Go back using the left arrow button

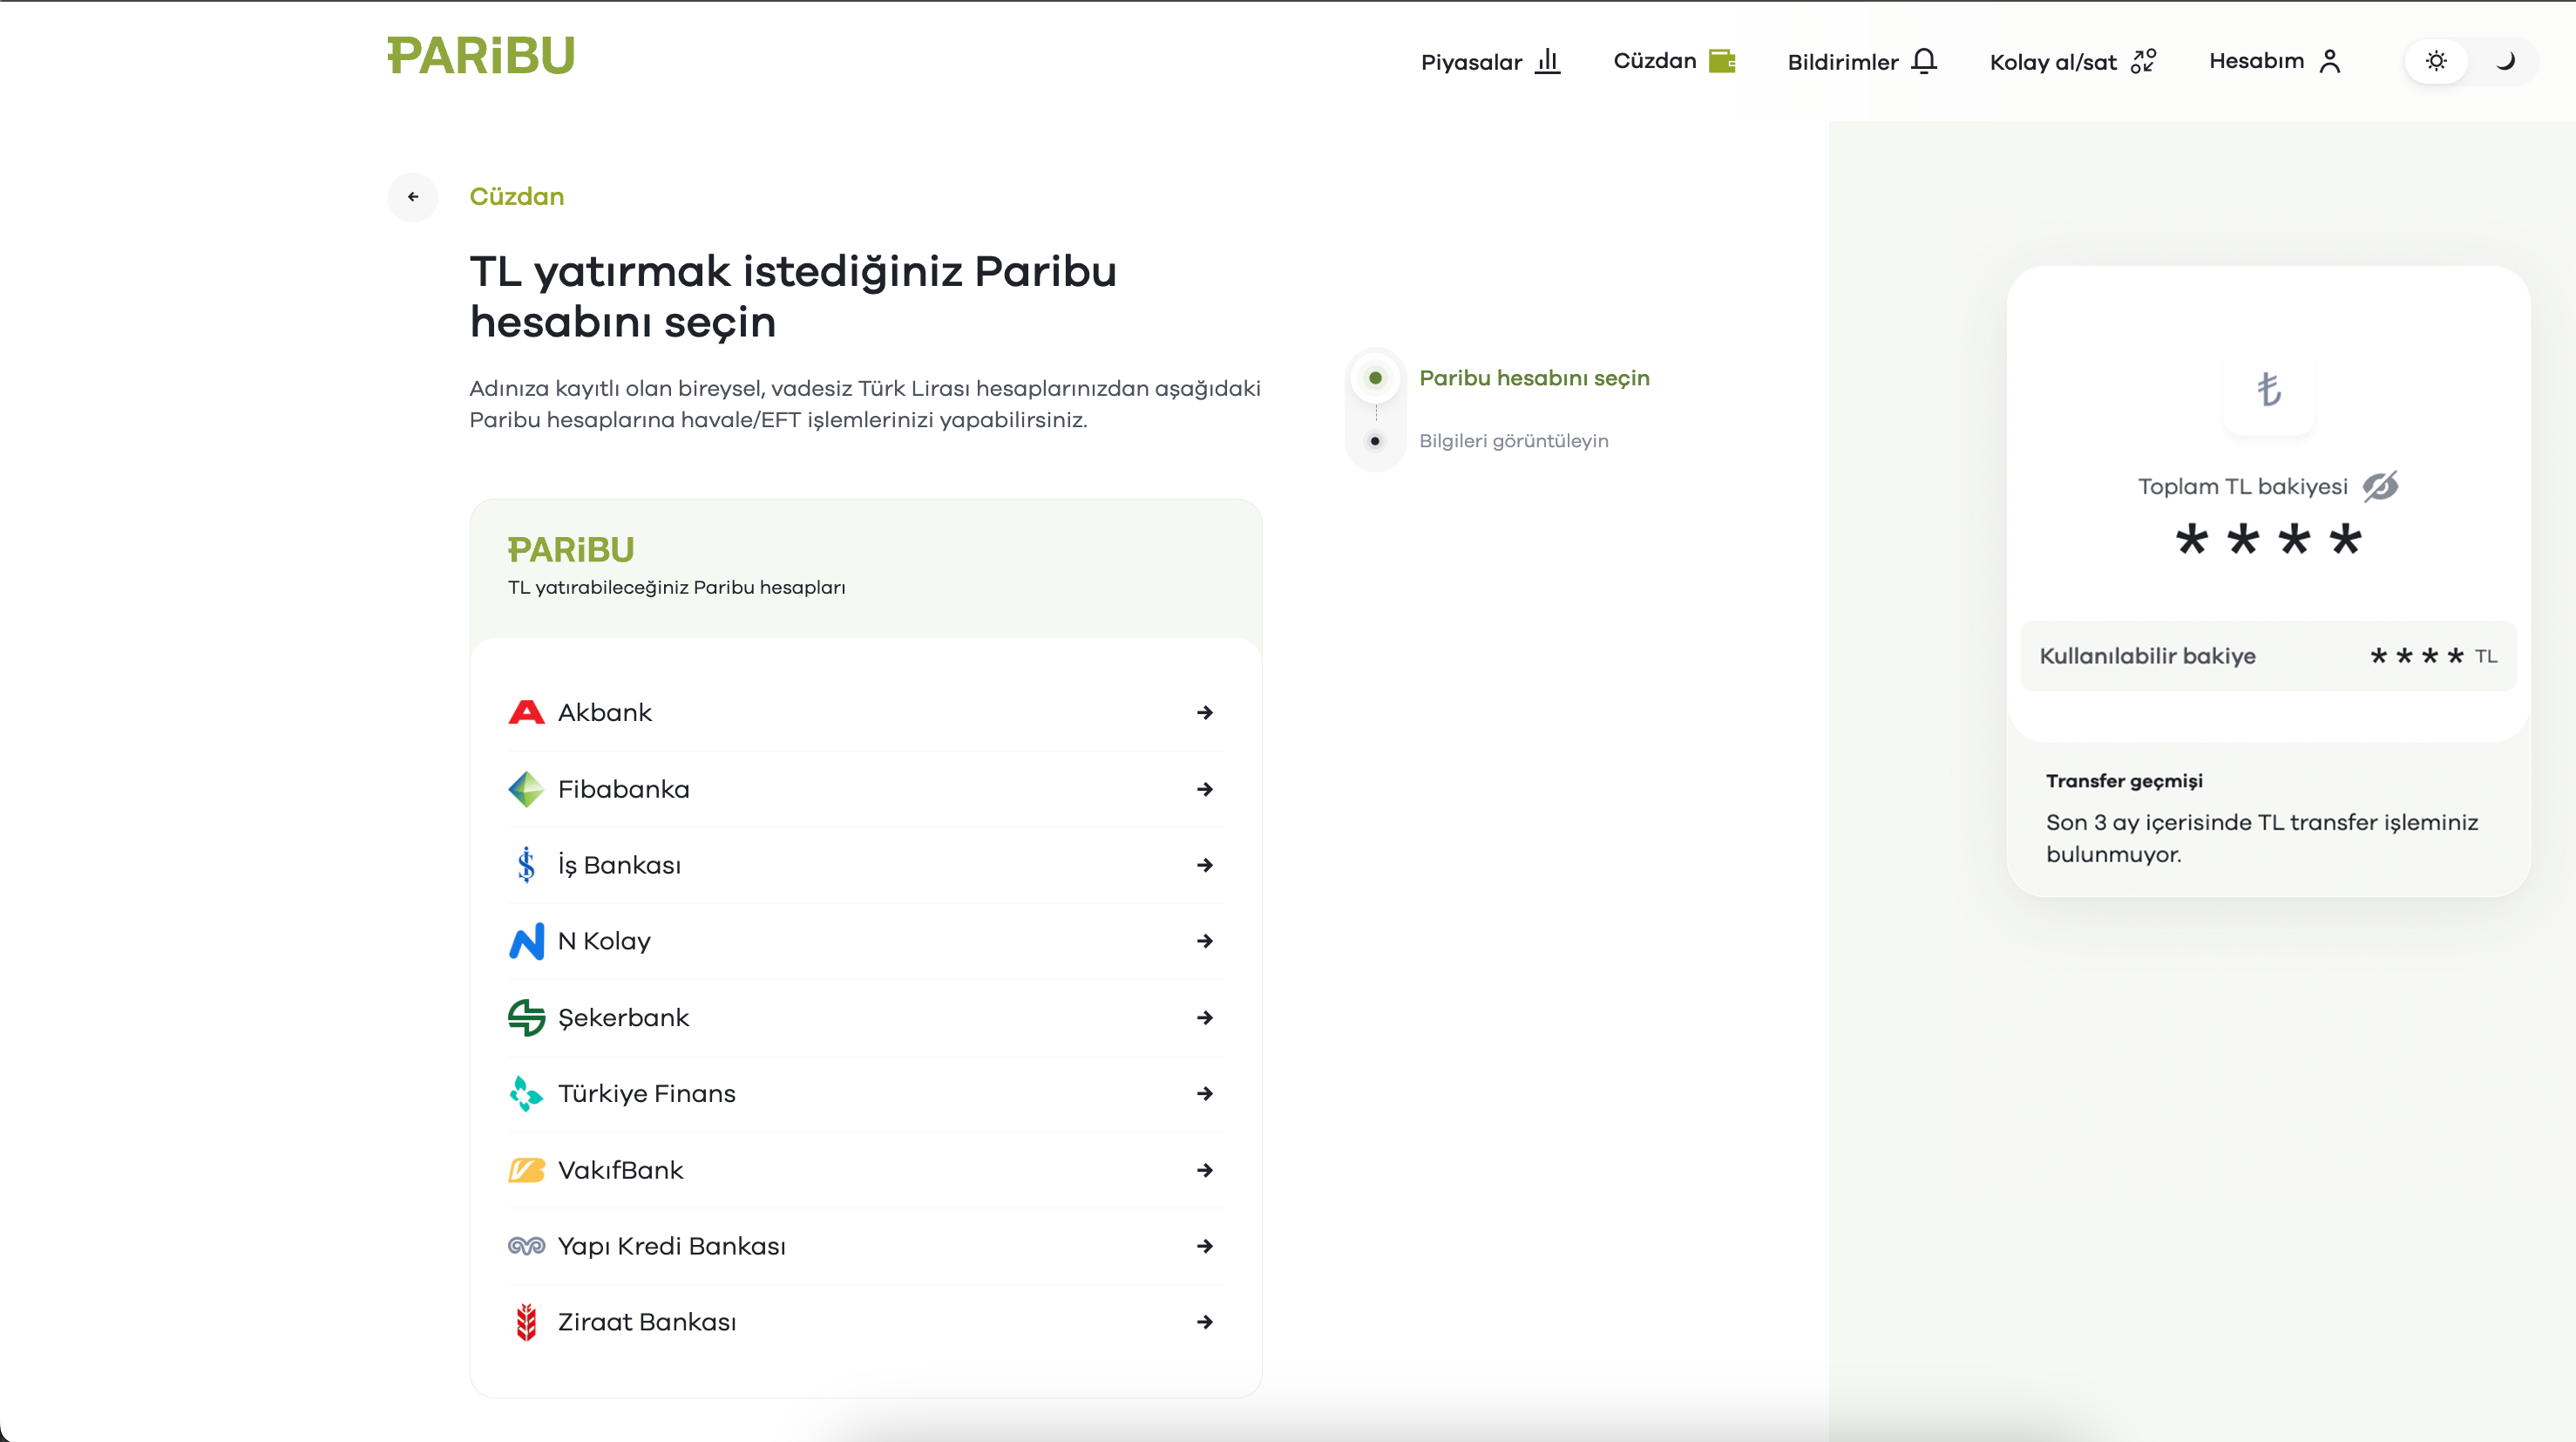[x=413, y=197]
